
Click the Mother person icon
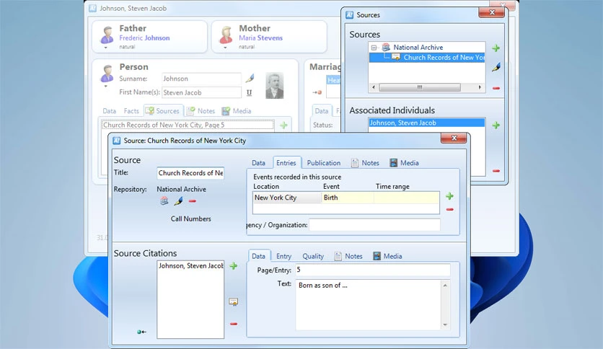tap(226, 34)
